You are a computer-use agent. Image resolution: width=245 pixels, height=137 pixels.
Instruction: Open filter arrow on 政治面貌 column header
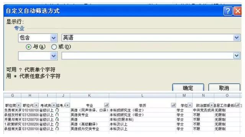coord(212,105)
